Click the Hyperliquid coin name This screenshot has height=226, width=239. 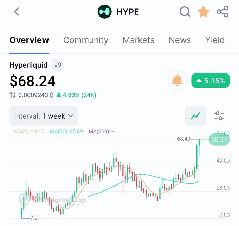pyautogui.click(x=28, y=65)
